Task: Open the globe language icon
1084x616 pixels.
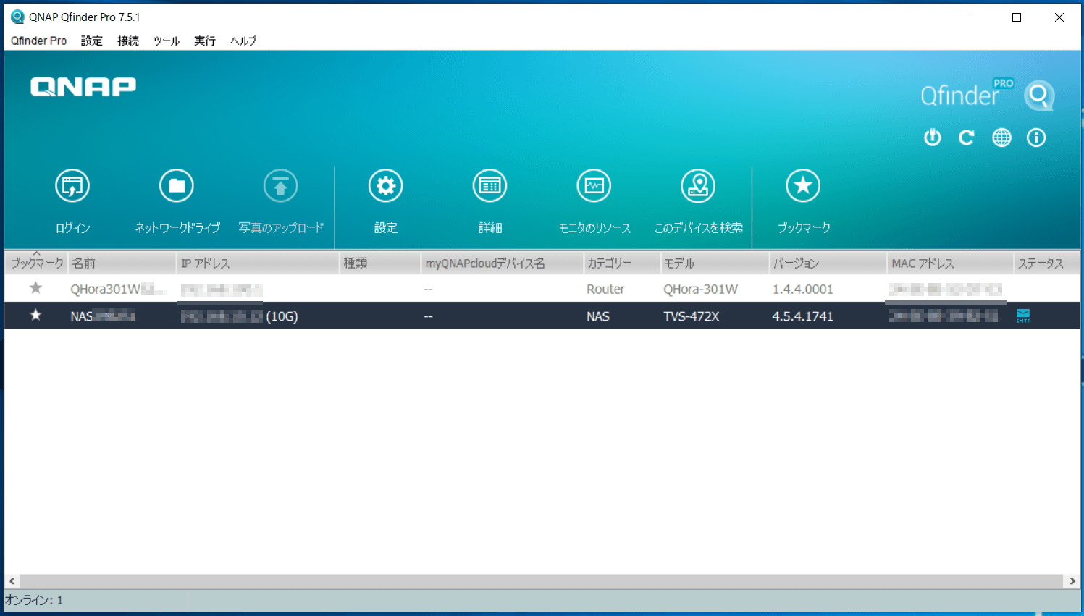Action: pos(1001,138)
